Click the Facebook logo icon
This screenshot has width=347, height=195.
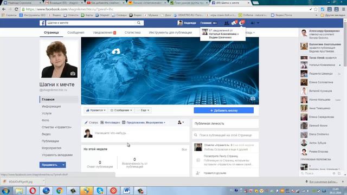42,23
